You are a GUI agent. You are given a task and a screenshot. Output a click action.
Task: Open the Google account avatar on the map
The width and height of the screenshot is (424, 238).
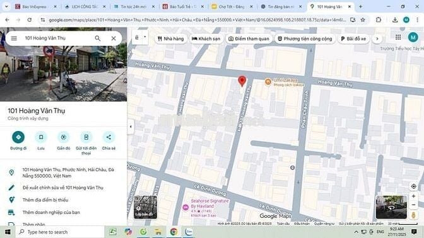(x=413, y=37)
